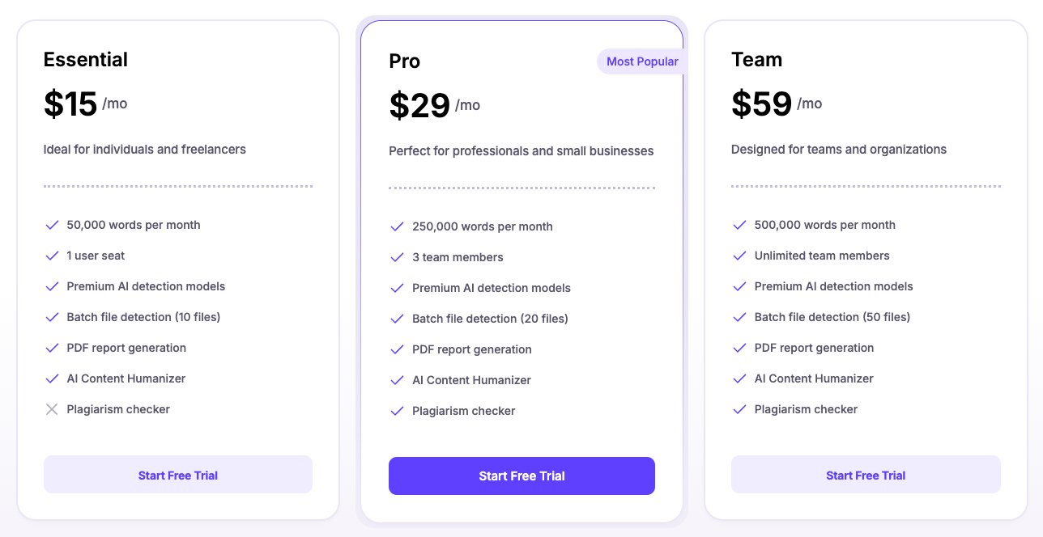Click the checkmark next to Batch file detection (50 files)

tap(739, 317)
